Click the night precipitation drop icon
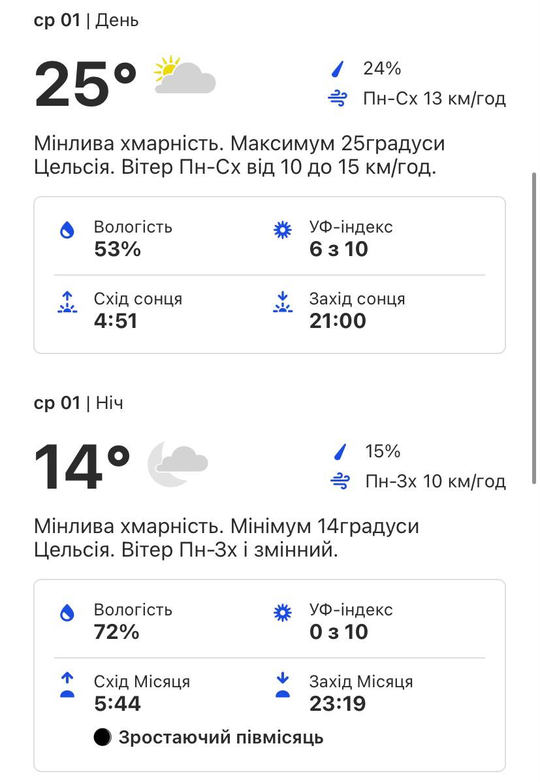This screenshot has height=782, width=540. pos(339,451)
